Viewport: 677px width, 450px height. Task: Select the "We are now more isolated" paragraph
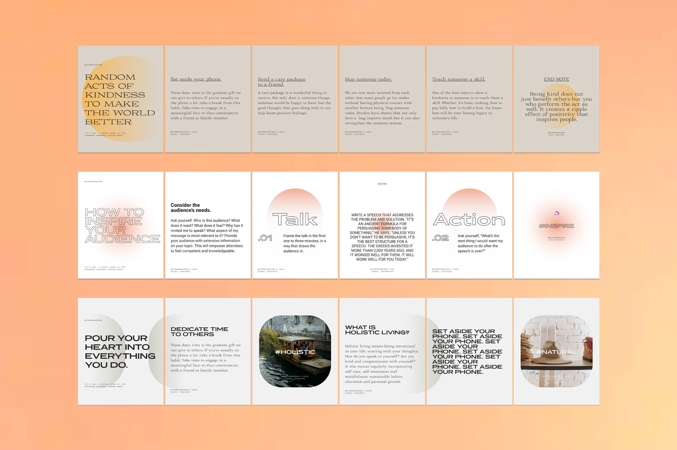(x=382, y=108)
